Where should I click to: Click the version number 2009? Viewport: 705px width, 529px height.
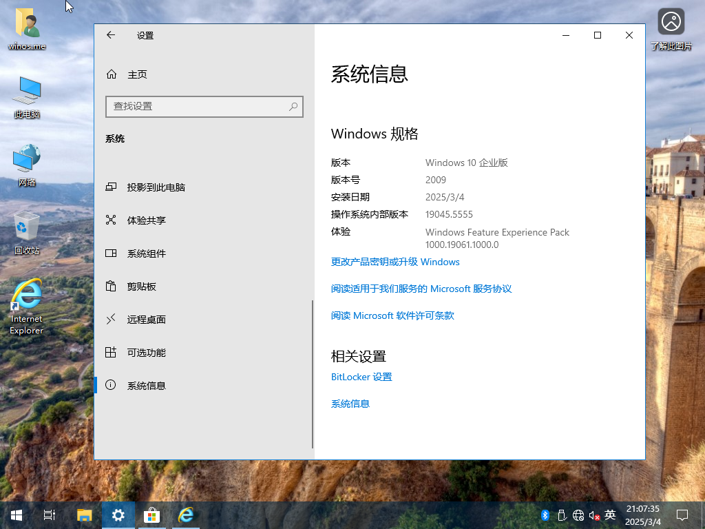coord(436,180)
